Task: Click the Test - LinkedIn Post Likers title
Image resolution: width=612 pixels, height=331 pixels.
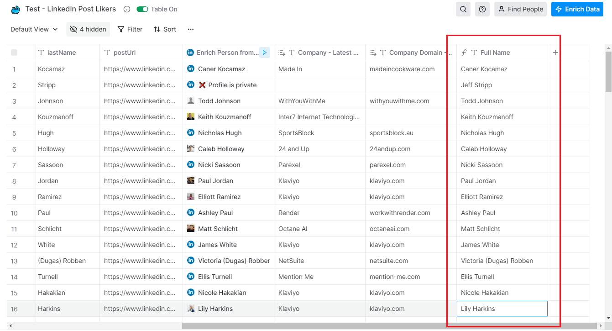Action: pos(71,9)
